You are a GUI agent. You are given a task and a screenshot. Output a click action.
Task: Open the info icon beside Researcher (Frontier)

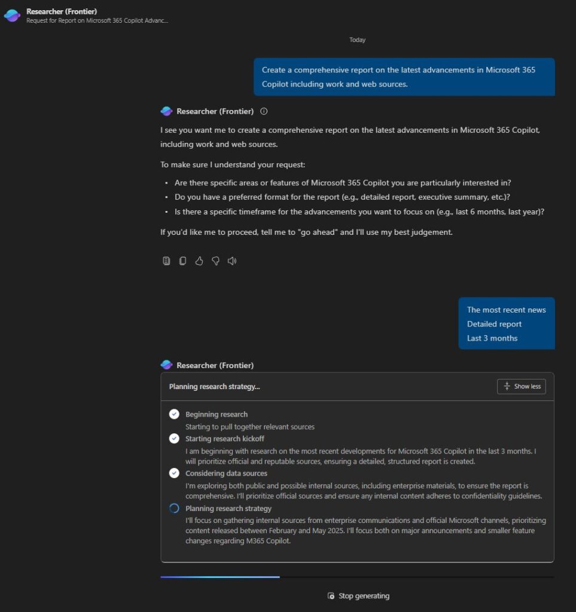264,111
